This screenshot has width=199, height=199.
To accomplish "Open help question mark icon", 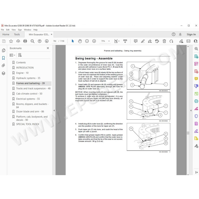I will (173, 34).
